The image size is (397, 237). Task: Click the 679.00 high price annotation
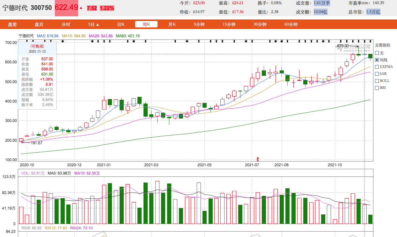coord(343,46)
